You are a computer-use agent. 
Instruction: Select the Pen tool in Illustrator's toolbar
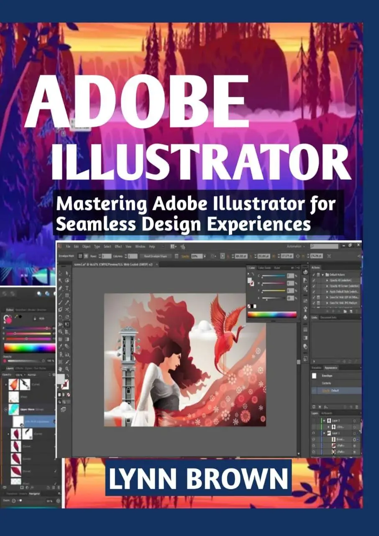point(61,289)
